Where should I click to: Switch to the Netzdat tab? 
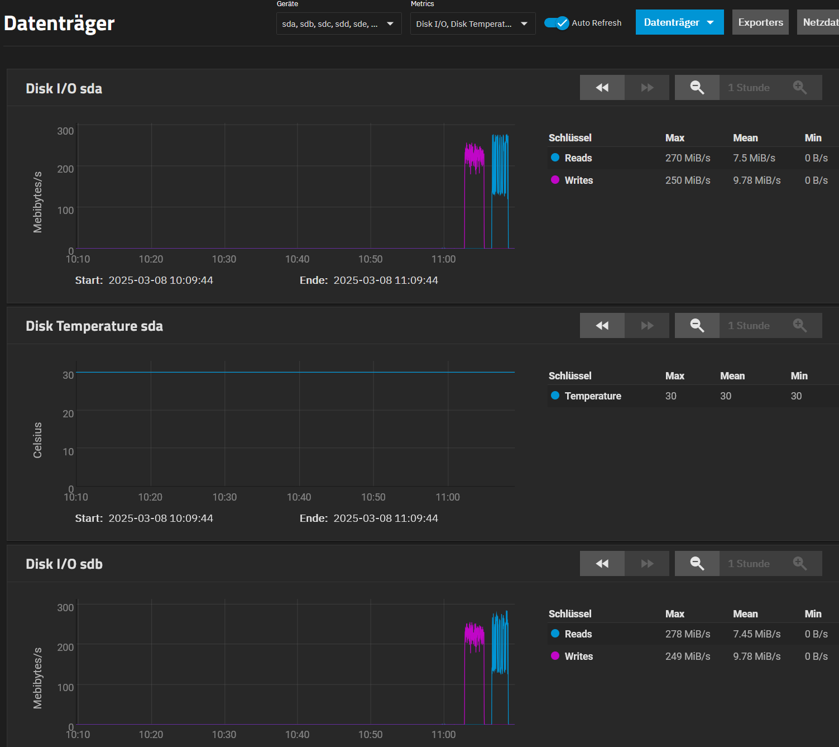click(x=821, y=22)
